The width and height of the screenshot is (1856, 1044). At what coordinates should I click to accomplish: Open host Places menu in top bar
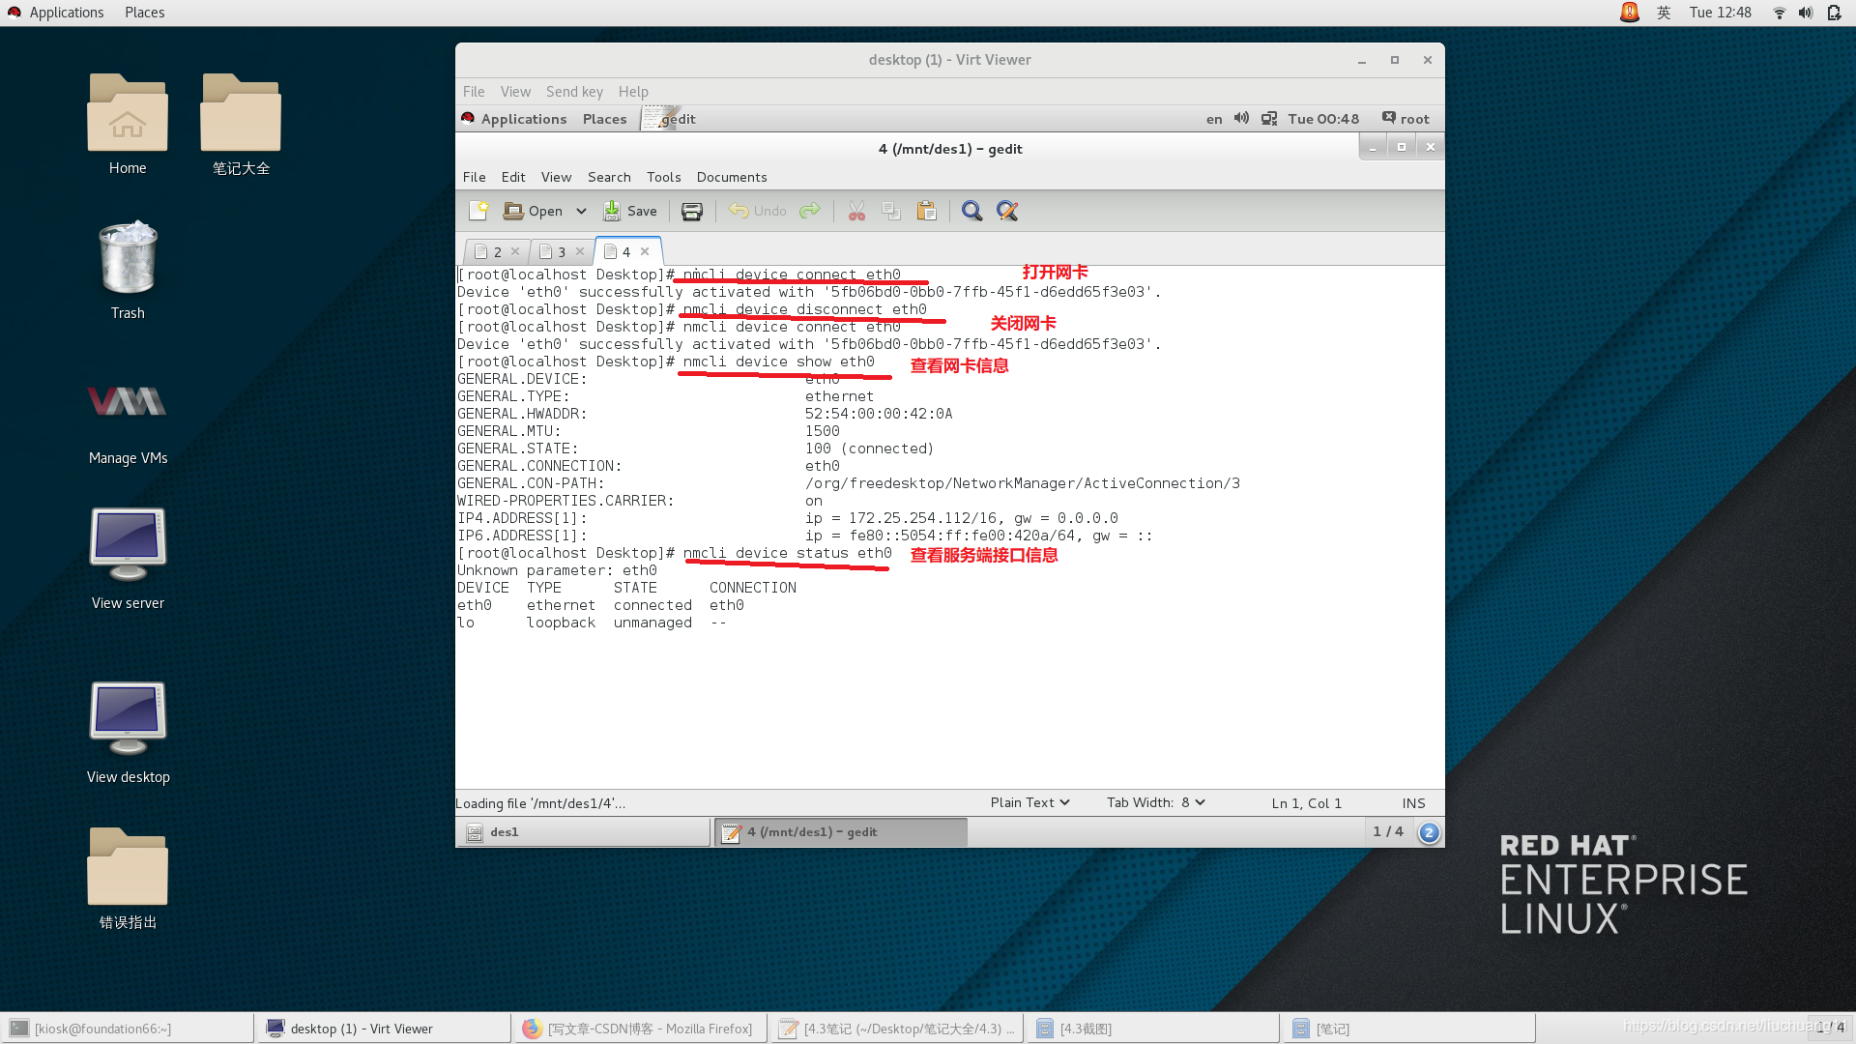(x=144, y=13)
